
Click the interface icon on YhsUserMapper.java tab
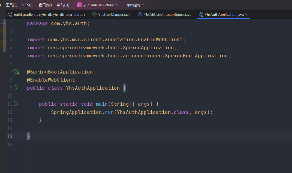point(94,14)
